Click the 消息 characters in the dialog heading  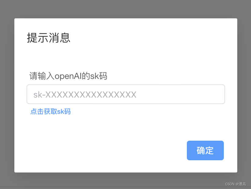coord(59,38)
